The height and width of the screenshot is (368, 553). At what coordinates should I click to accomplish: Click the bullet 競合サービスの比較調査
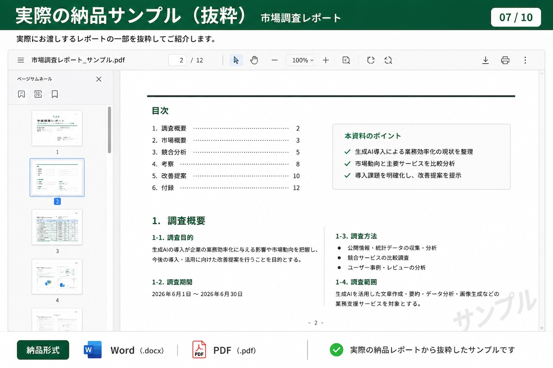point(378,258)
